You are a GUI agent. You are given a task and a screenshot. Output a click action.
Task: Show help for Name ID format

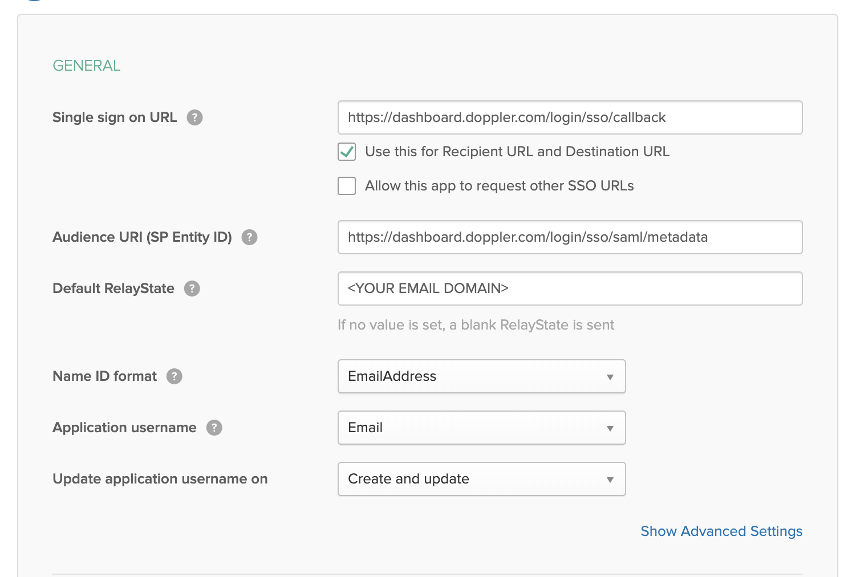pos(174,376)
